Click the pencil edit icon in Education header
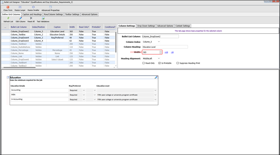The width and height of the screenshot is (280, 155). 156,77
